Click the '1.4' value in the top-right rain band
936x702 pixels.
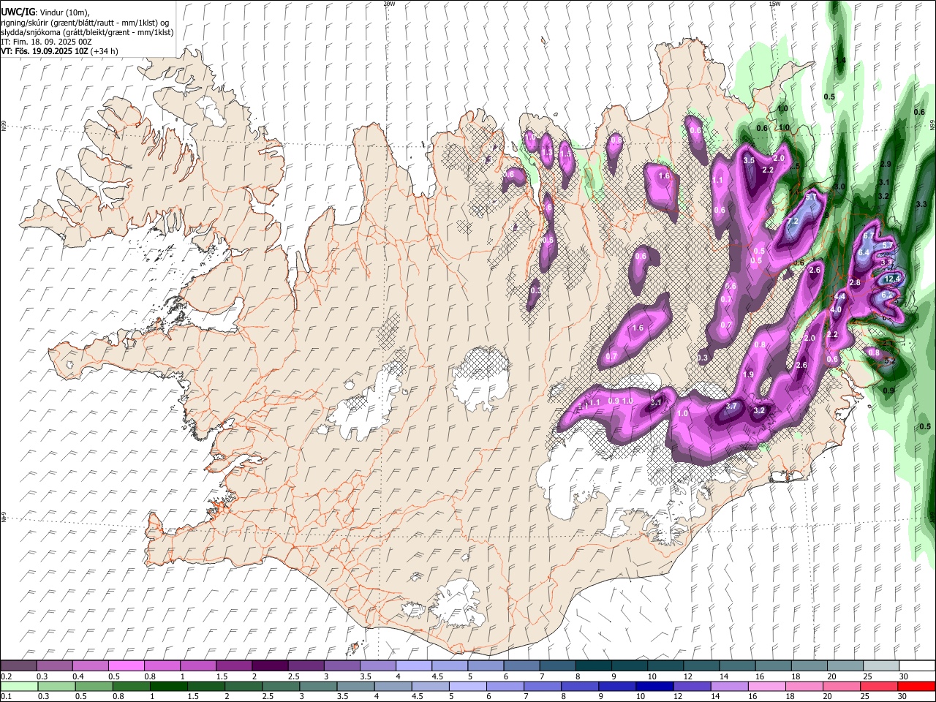(841, 60)
